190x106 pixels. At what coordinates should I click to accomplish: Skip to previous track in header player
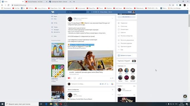[x=94, y=12]
